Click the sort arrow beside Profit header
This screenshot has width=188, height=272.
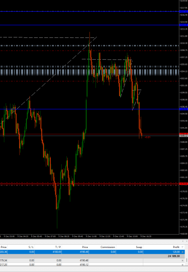coord(182,247)
